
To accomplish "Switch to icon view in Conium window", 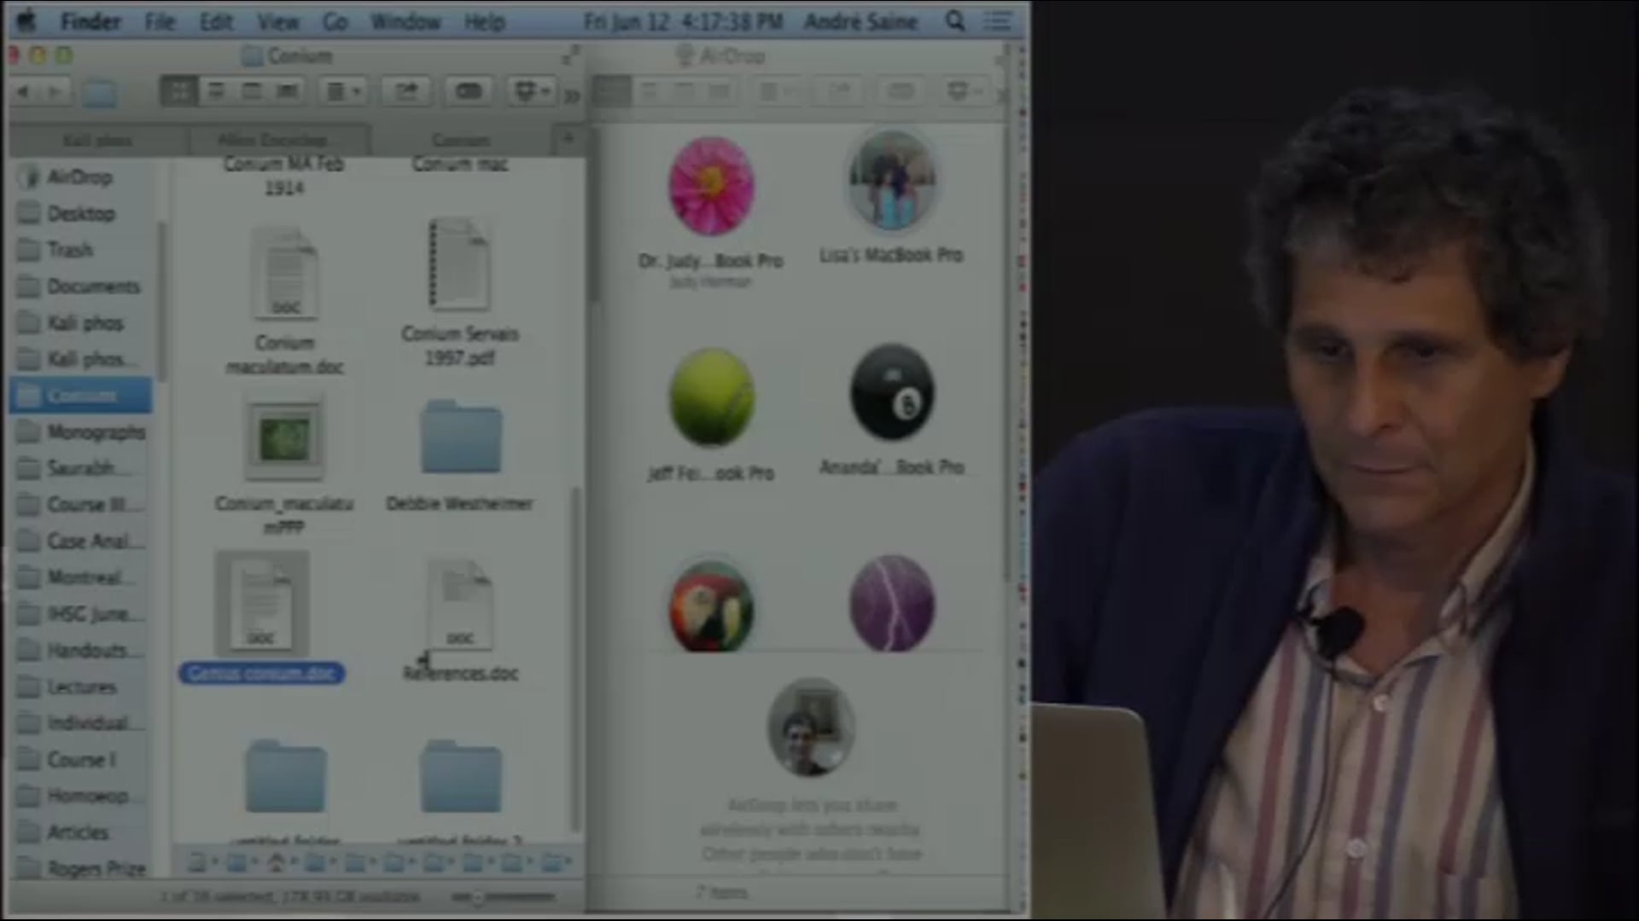I will (179, 90).
